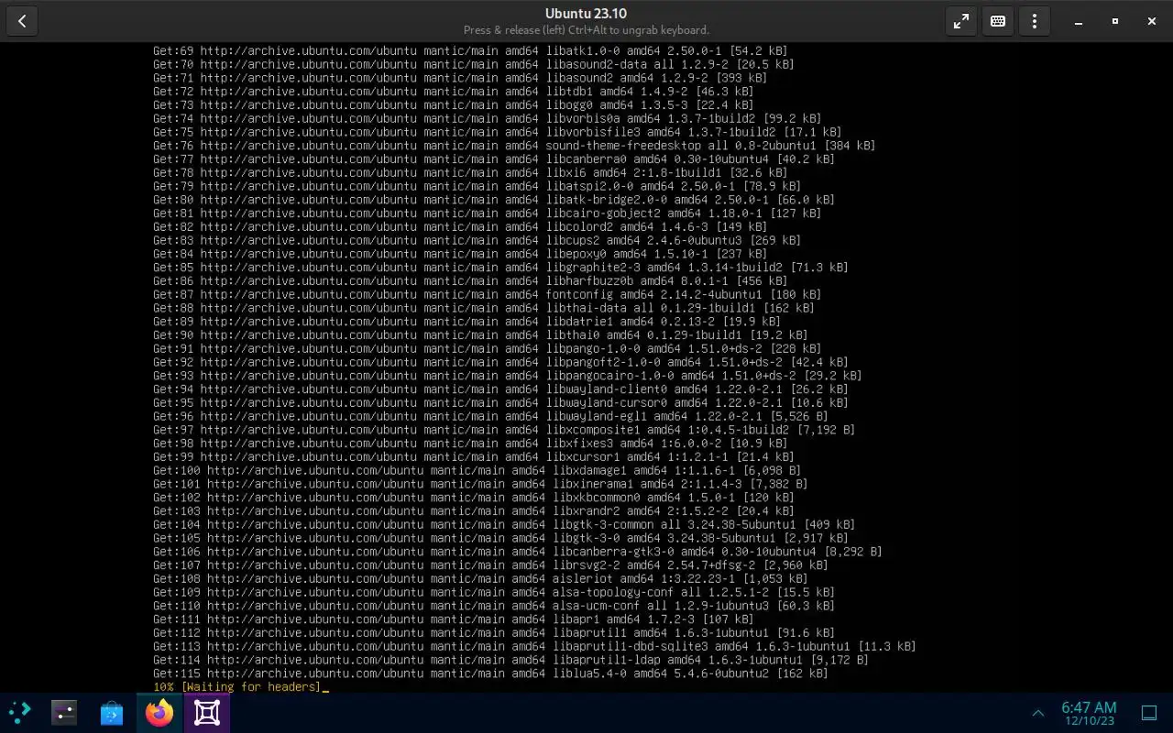The image size is (1173, 733).
Task: Expand the system tray chevron
Action: point(1038,713)
